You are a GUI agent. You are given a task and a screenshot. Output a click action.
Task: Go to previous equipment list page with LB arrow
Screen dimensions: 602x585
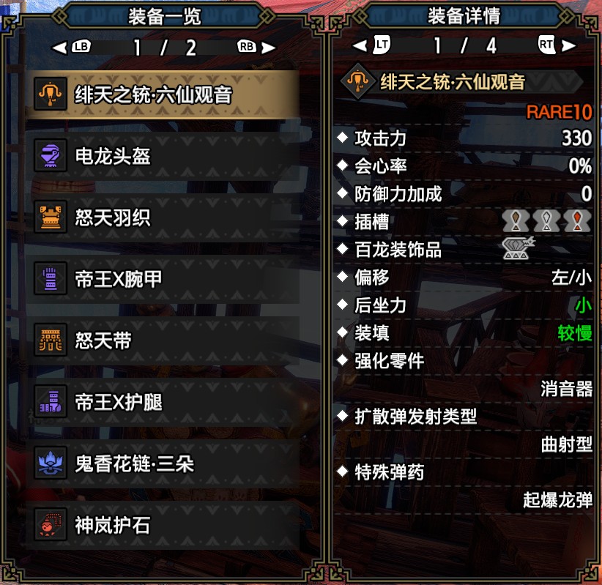[x=72, y=47]
